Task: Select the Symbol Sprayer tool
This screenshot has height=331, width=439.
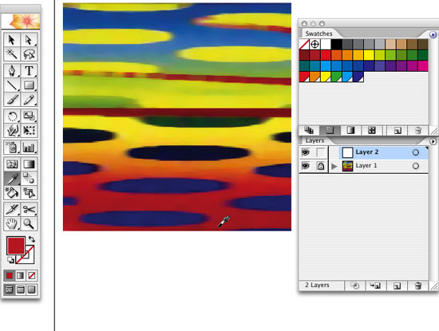Action: (12, 148)
